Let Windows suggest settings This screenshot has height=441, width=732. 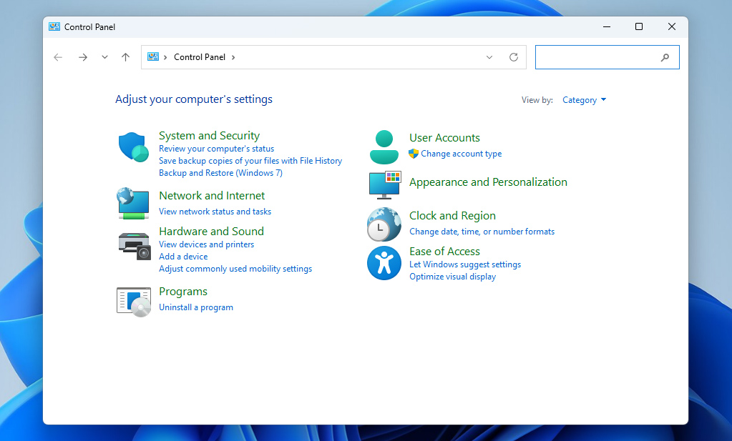(x=465, y=264)
